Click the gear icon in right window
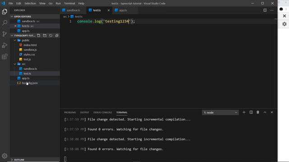The width and height of the screenshot is (289, 162). 284,24
